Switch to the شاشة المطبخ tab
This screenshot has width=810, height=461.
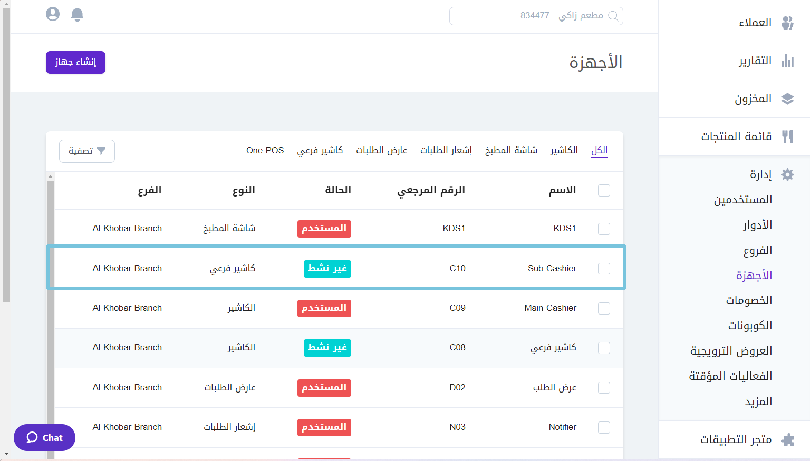511,151
